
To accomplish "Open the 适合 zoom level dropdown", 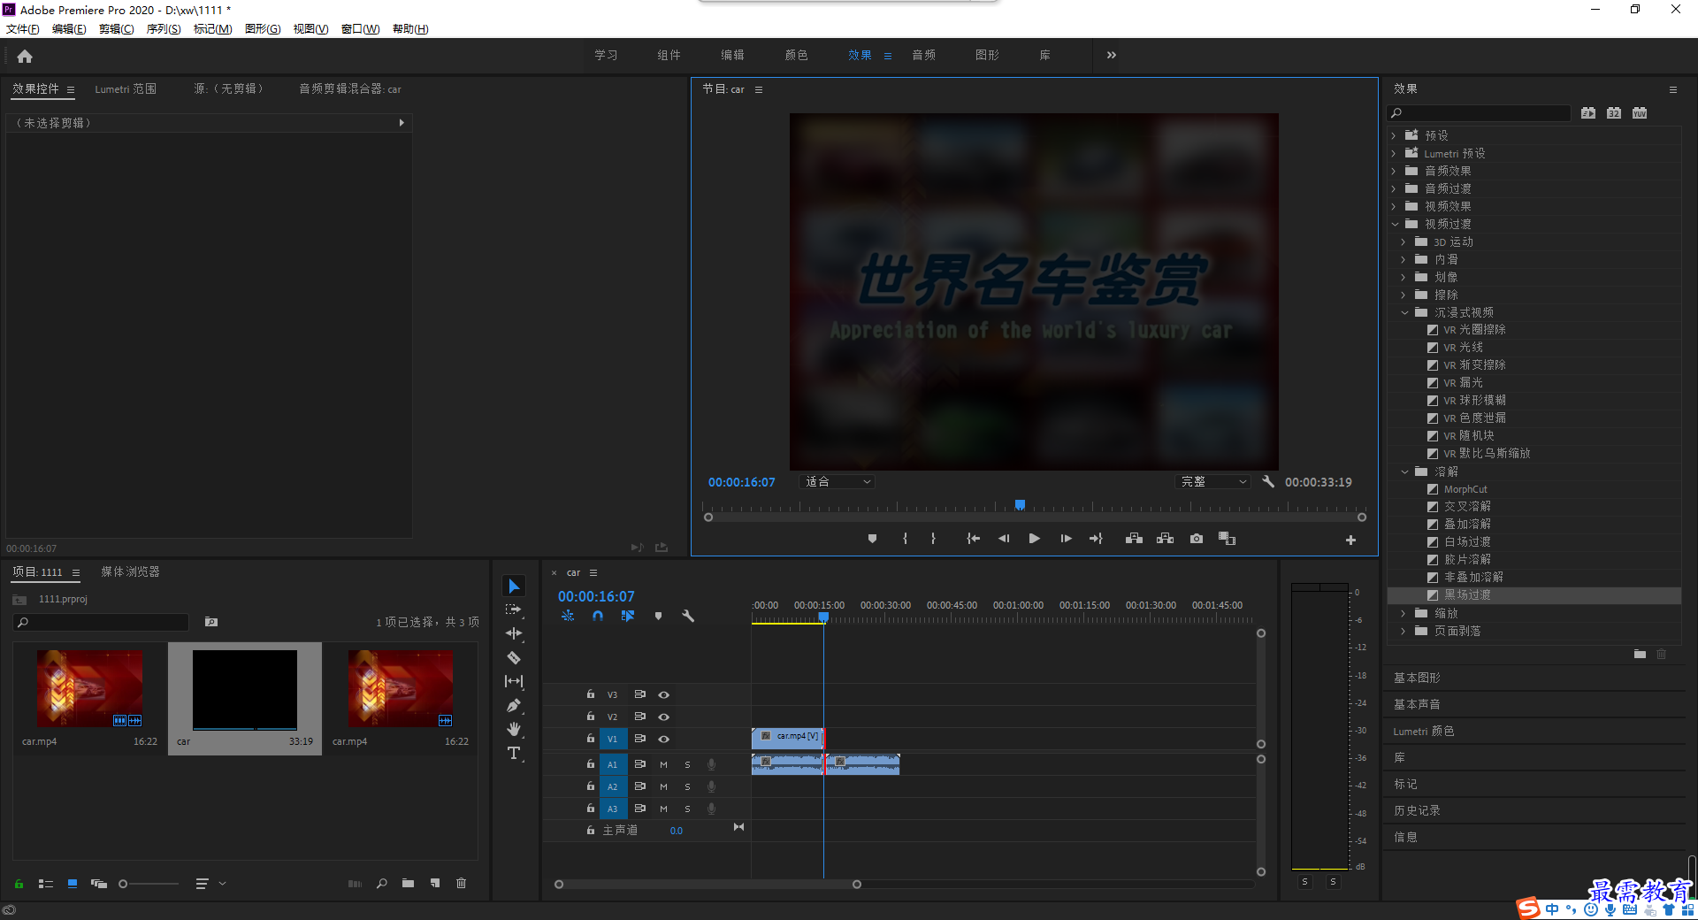I will click(x=838, y=481).
